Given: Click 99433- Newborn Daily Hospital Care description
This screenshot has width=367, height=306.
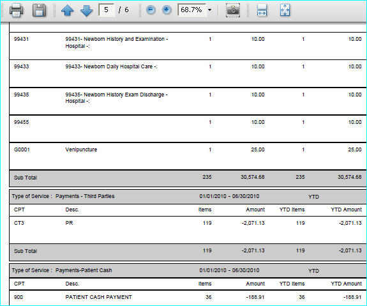Looking at the screenshot, I should tap(111, 66).
